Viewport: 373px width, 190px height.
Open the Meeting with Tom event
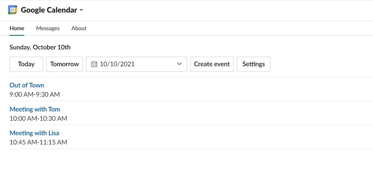point(35,109)
